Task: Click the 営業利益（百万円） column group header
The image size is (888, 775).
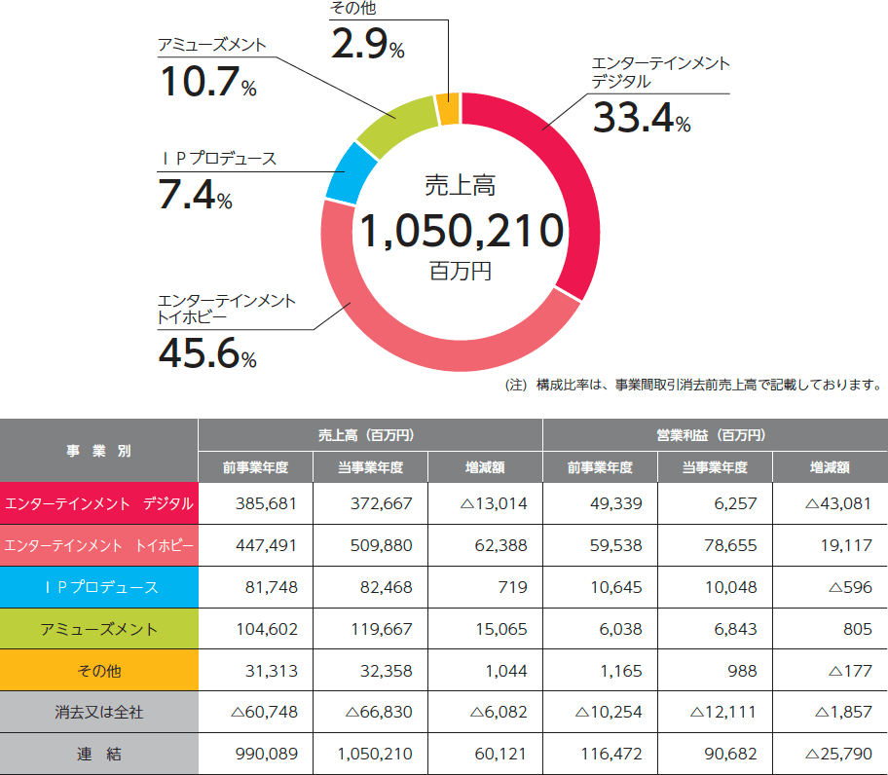Action: (x=715, y=434)
